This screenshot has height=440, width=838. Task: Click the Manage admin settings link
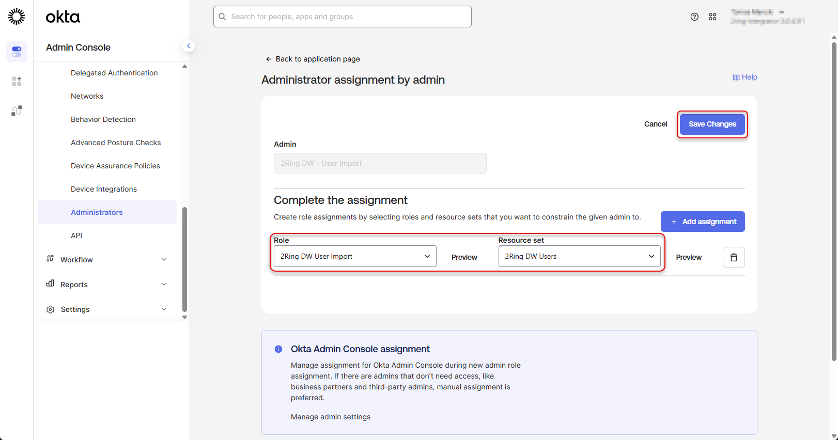tap(331, 417)
